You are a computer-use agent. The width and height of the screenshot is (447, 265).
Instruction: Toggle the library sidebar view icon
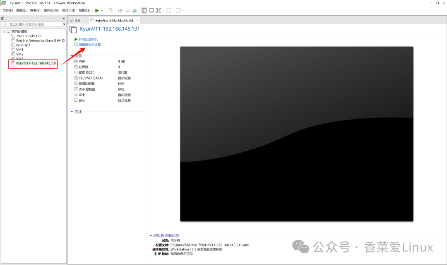144,10
